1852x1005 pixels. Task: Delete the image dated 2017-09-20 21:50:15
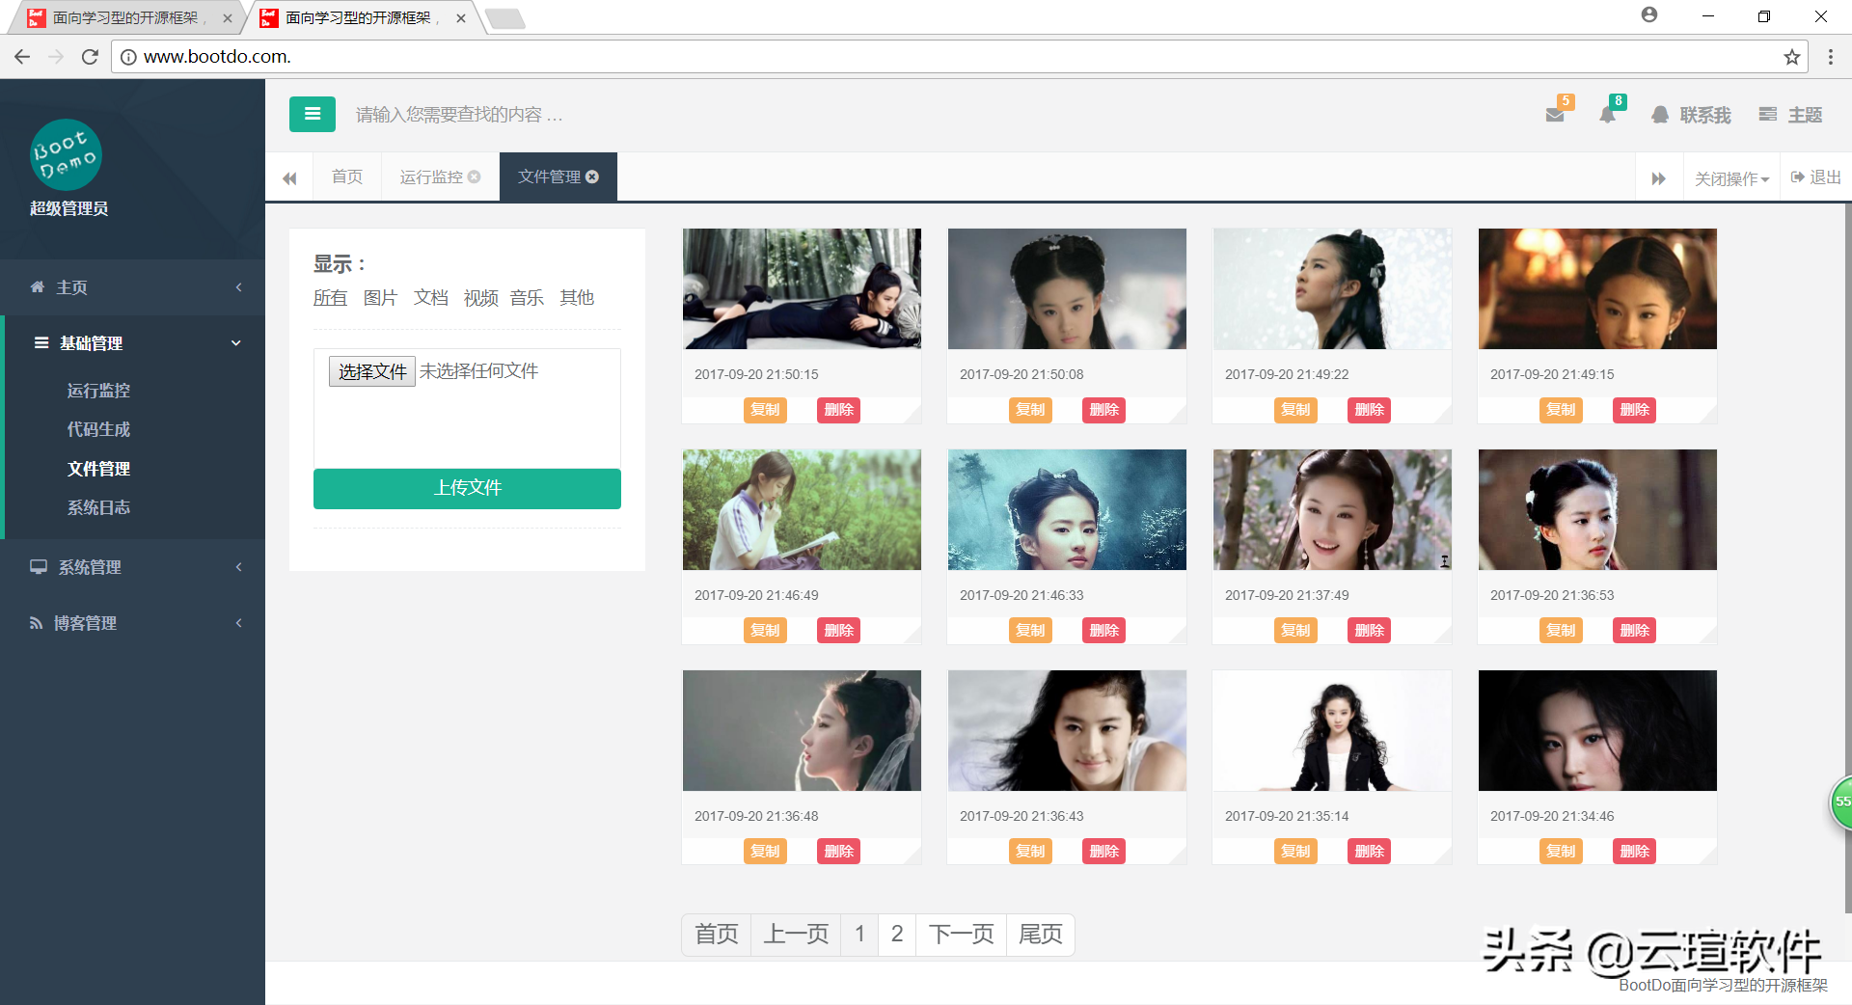[x=838, y=410]
